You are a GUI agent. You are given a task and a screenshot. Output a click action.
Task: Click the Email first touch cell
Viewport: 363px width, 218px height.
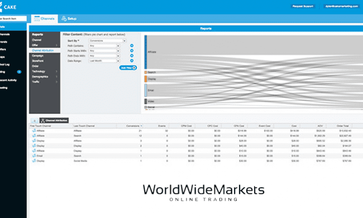point(40,156)
